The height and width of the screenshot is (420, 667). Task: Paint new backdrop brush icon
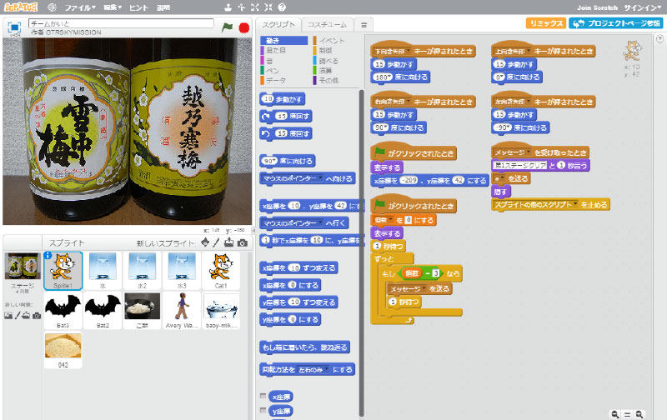18,316
